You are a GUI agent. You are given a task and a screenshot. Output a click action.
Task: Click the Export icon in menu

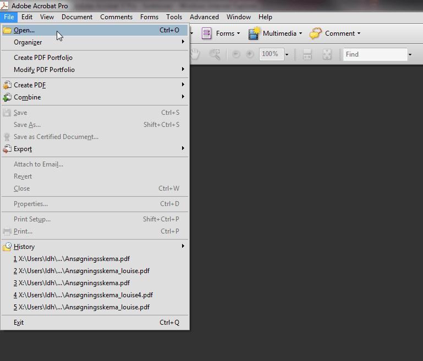[7, 149]
